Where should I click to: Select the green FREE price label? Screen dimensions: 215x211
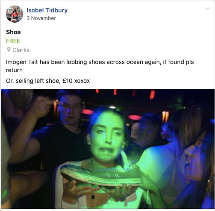click(13, 41)
